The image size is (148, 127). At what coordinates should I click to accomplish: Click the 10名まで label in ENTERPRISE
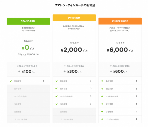tap(120, 43)
